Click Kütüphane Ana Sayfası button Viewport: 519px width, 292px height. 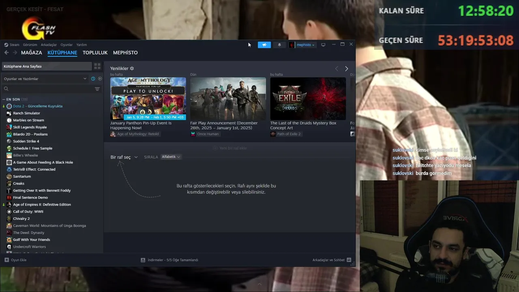pyautogui.click(x=47, y=66)
